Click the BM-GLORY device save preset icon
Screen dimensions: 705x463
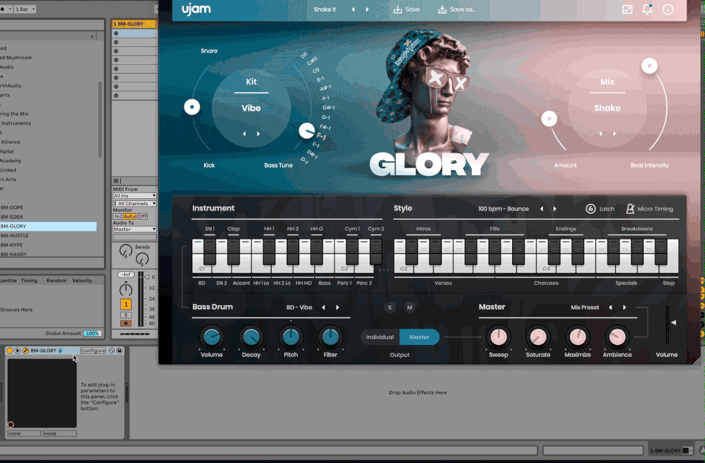point(120,350)
